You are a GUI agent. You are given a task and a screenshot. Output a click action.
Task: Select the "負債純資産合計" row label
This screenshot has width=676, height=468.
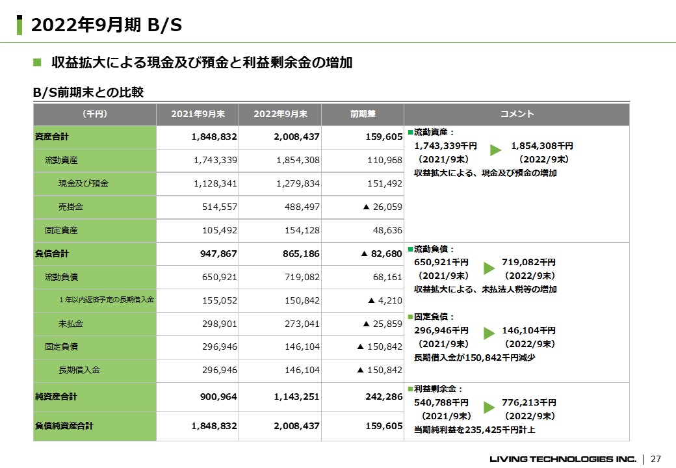point(64,426)
